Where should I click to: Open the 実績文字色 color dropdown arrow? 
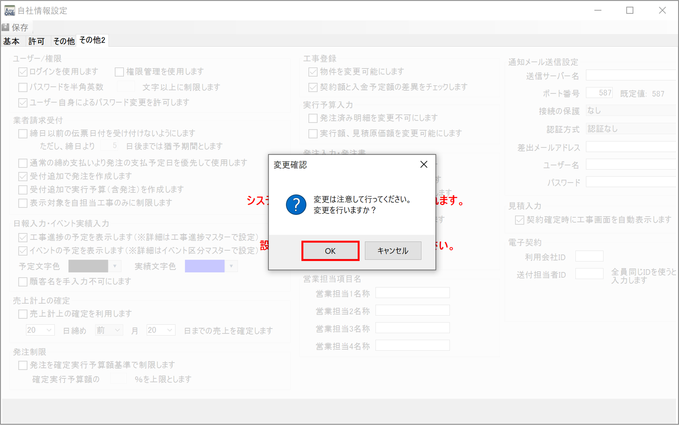click(231, 266)
